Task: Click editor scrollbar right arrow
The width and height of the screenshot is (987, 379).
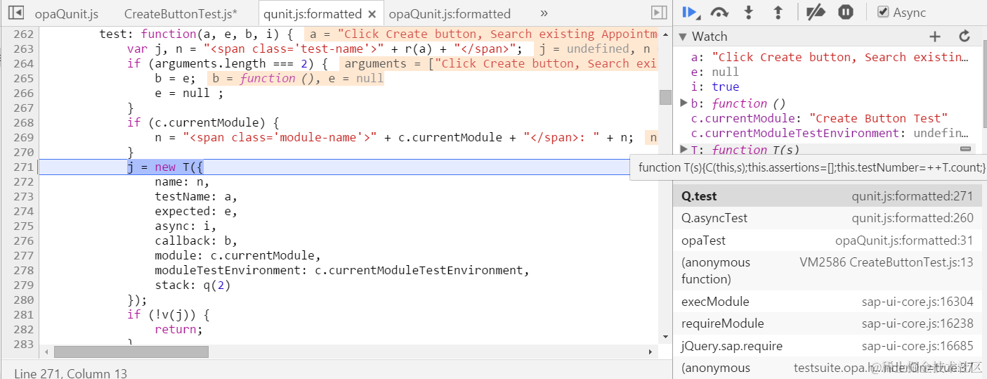Action: click(650, 352)
